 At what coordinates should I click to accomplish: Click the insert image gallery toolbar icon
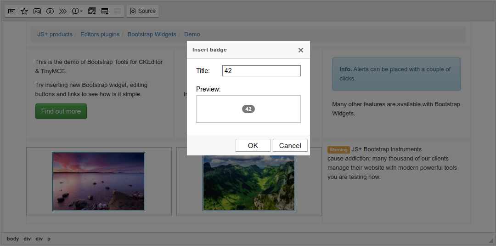tap(92, 11)
